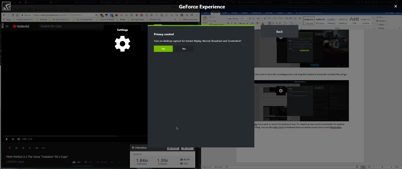Viewport: 402px width, 169px height.
Task: Go back using the Back button
Action: 279,31
